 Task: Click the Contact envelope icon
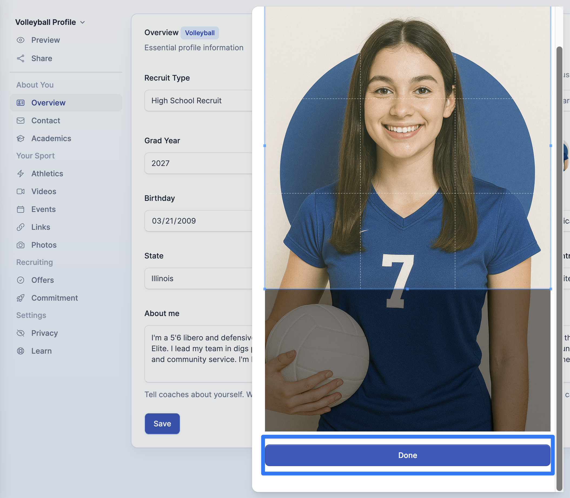click(21, 121)
